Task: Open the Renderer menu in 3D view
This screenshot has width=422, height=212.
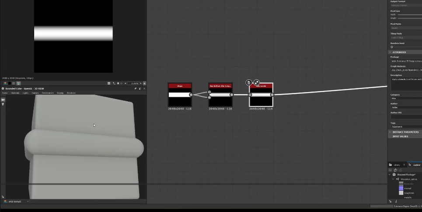Action: (71, 93)
